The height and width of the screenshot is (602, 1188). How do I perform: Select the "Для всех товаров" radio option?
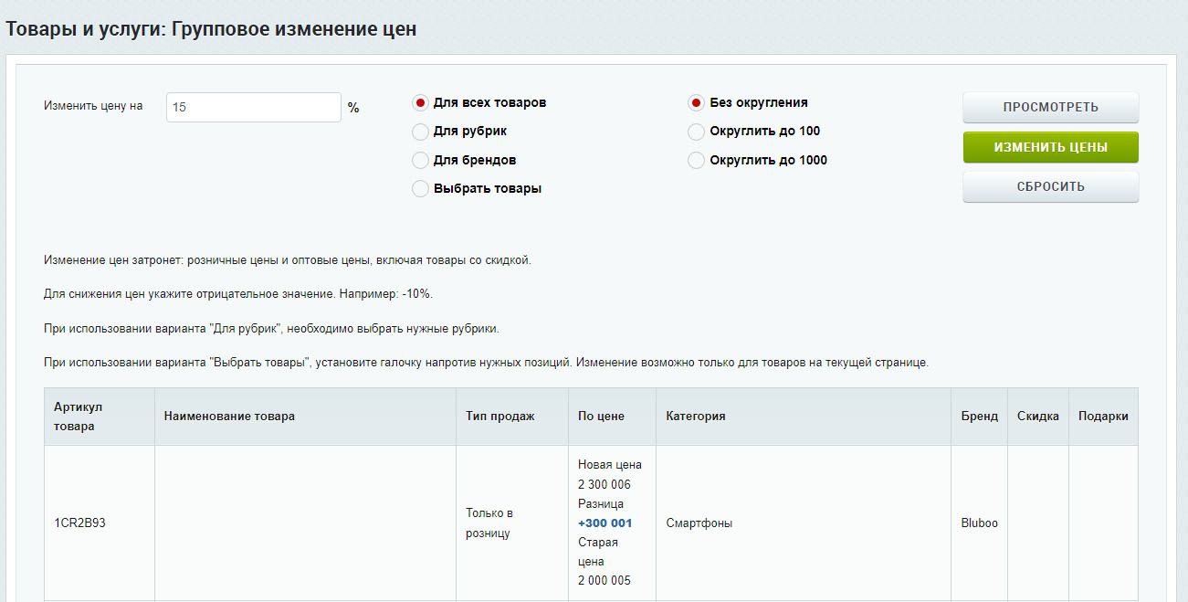coord(420,103)
